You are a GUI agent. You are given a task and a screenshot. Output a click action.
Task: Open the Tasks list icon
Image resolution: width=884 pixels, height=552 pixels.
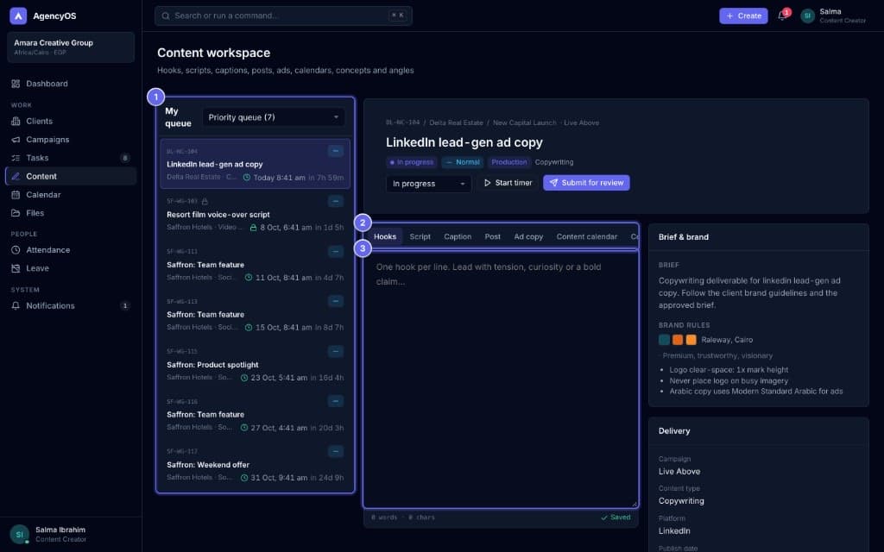(x=16, y=158)
